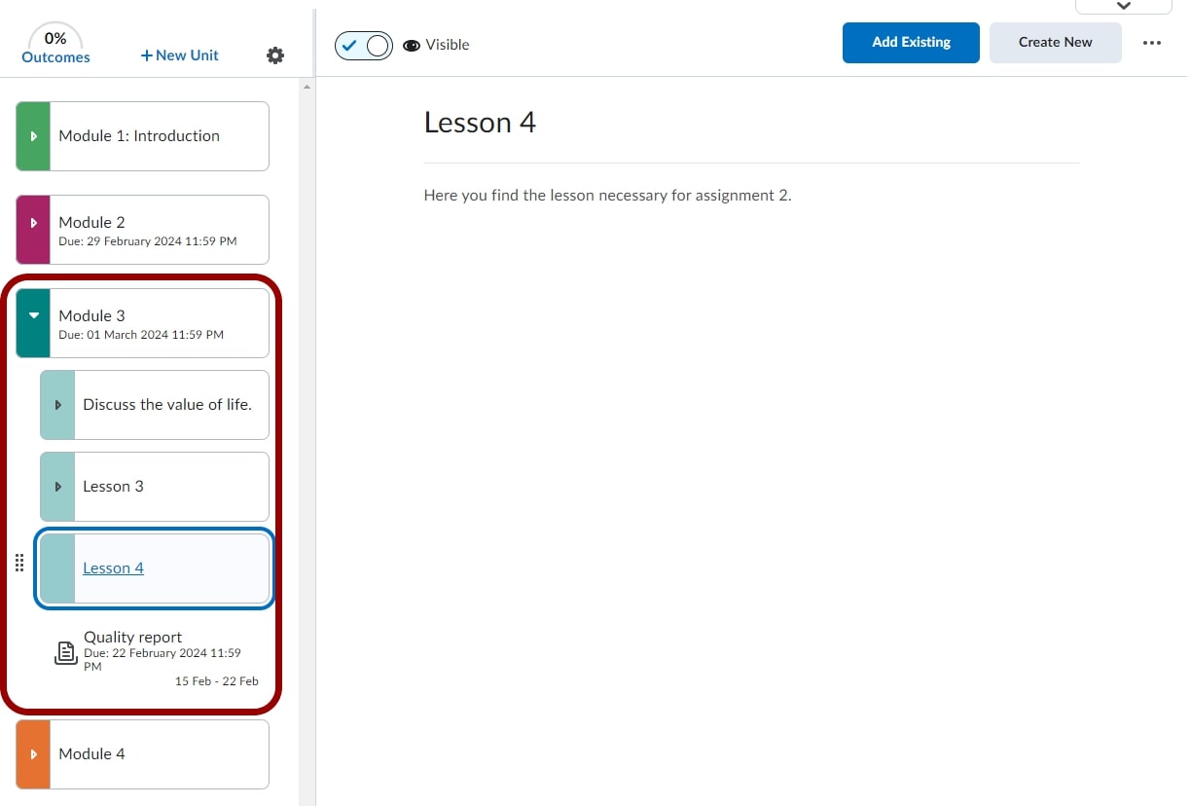Click the Lesson 4 page title
This screenshot has width=1191, height=806.
(480, 123)
